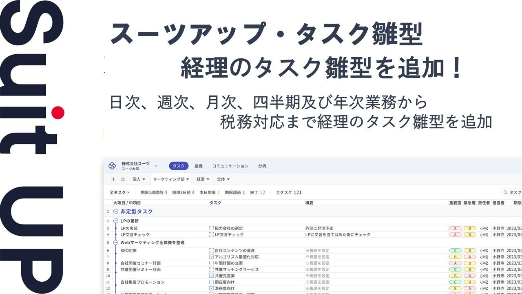
Task: Open the hamburger list menu icon
Action: pyautogui.click(x=123, y=179)
